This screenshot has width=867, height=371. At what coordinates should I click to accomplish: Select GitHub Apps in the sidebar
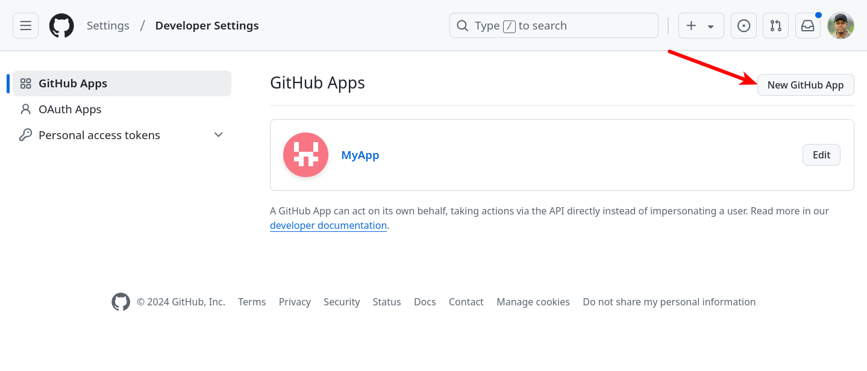[73, 83]
